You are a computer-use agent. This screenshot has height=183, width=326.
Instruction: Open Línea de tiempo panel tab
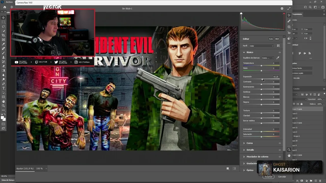coord(8,180)
